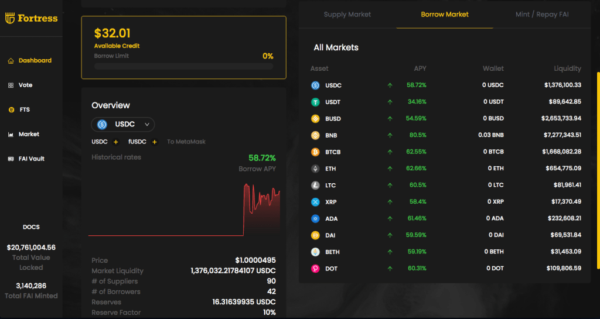Screen dimensions: 600x319
Task: Open the DOCS link
Action: [x=31, y=227]
